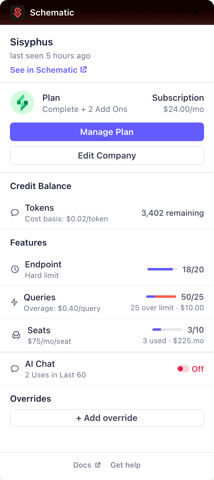Click the AI Chat bubble icon
Viewport: 214px width, 480px height.
point(15,369)
